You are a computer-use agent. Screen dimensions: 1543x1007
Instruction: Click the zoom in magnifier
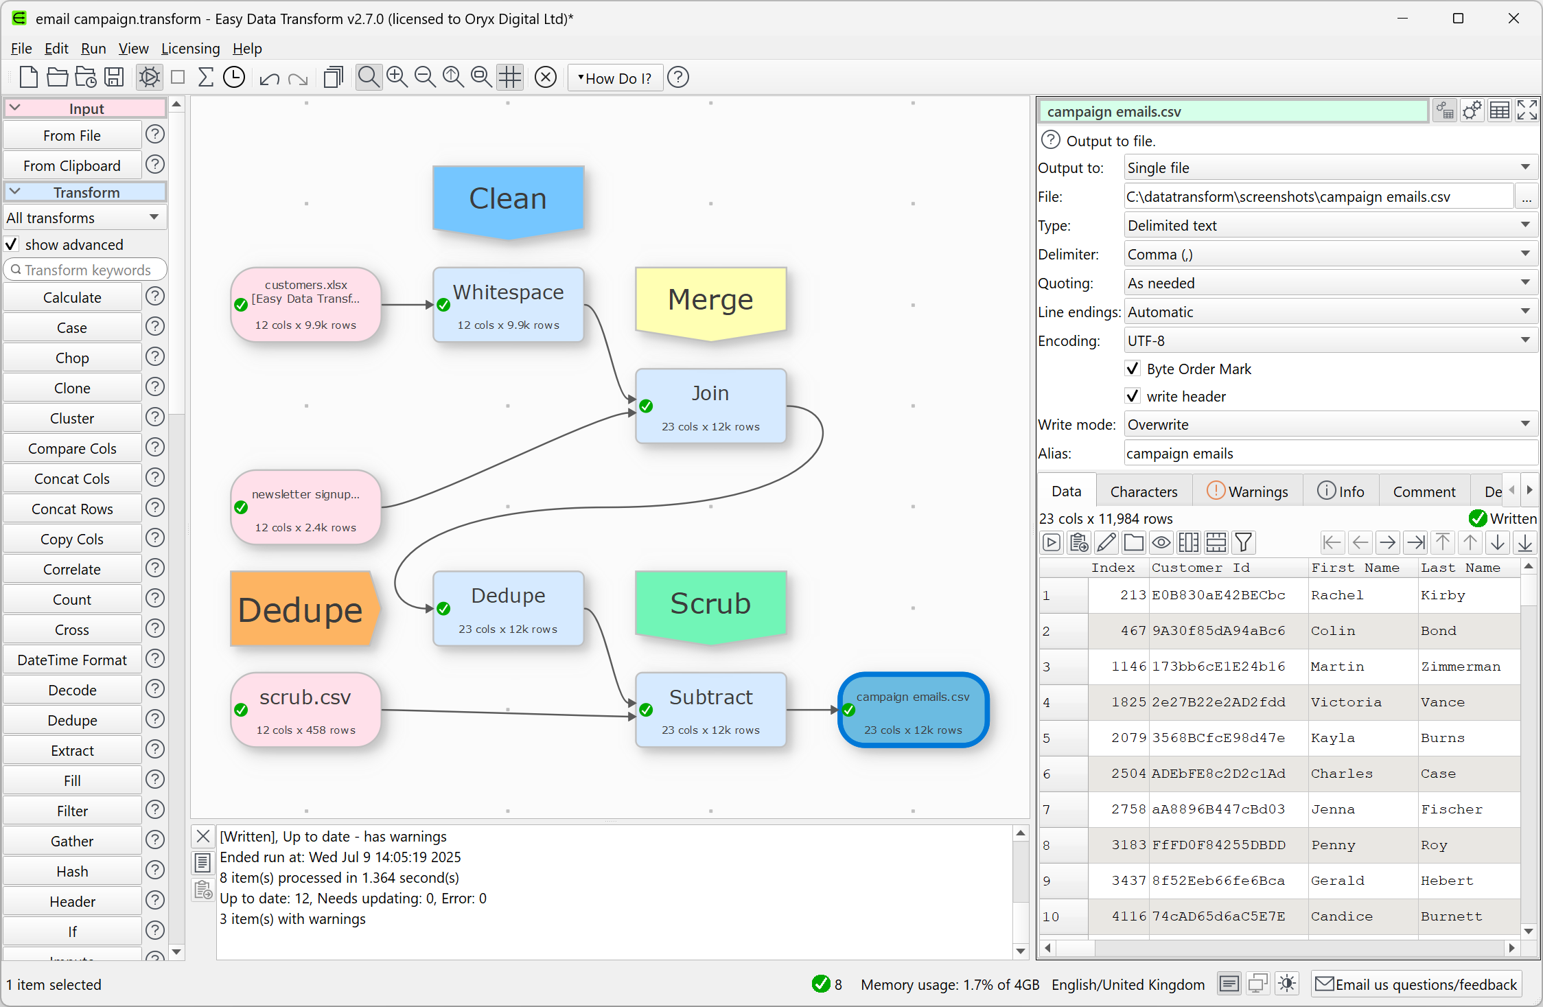coord(397,78)
